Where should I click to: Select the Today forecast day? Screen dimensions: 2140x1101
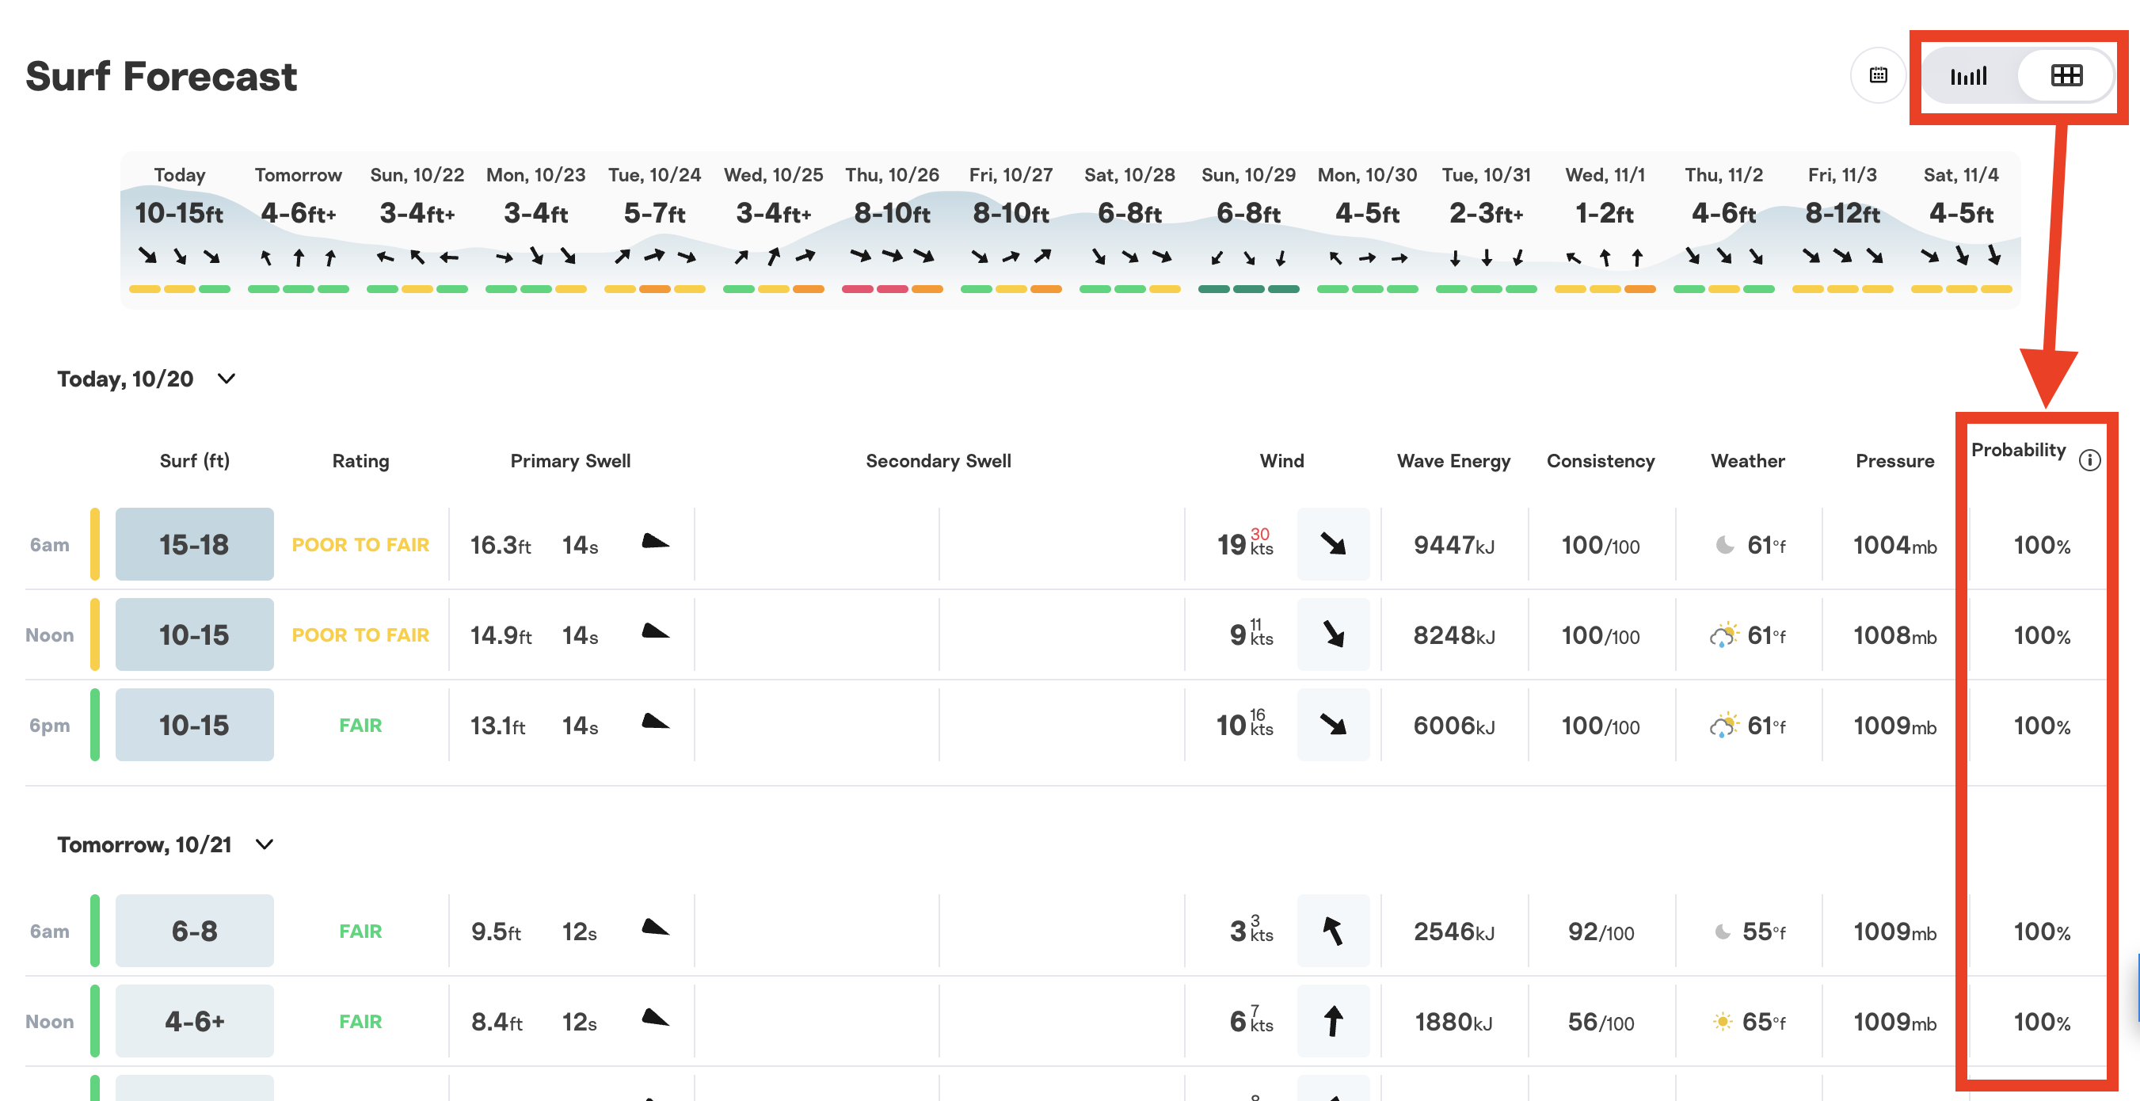coord(180,230)
